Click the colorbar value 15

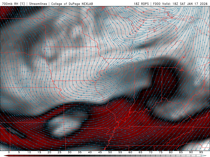[39, 152]
